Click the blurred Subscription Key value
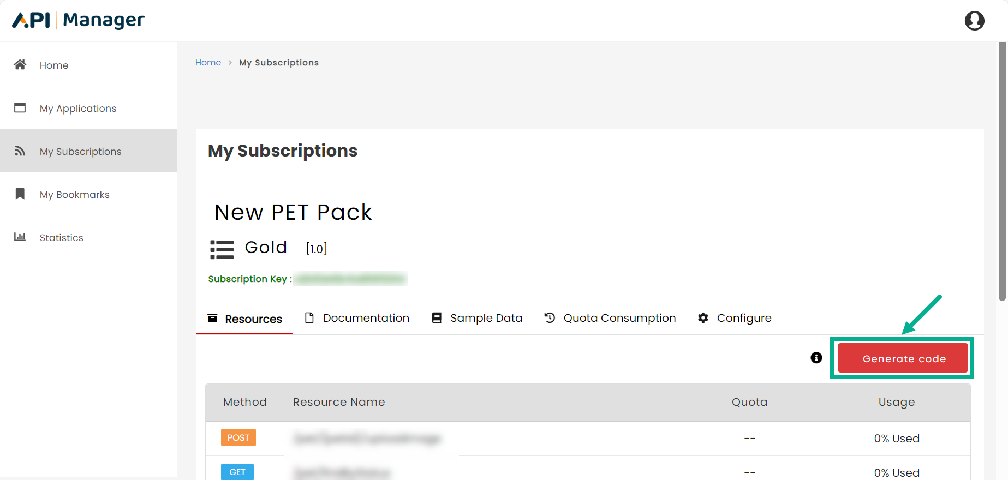 (351, 279)
